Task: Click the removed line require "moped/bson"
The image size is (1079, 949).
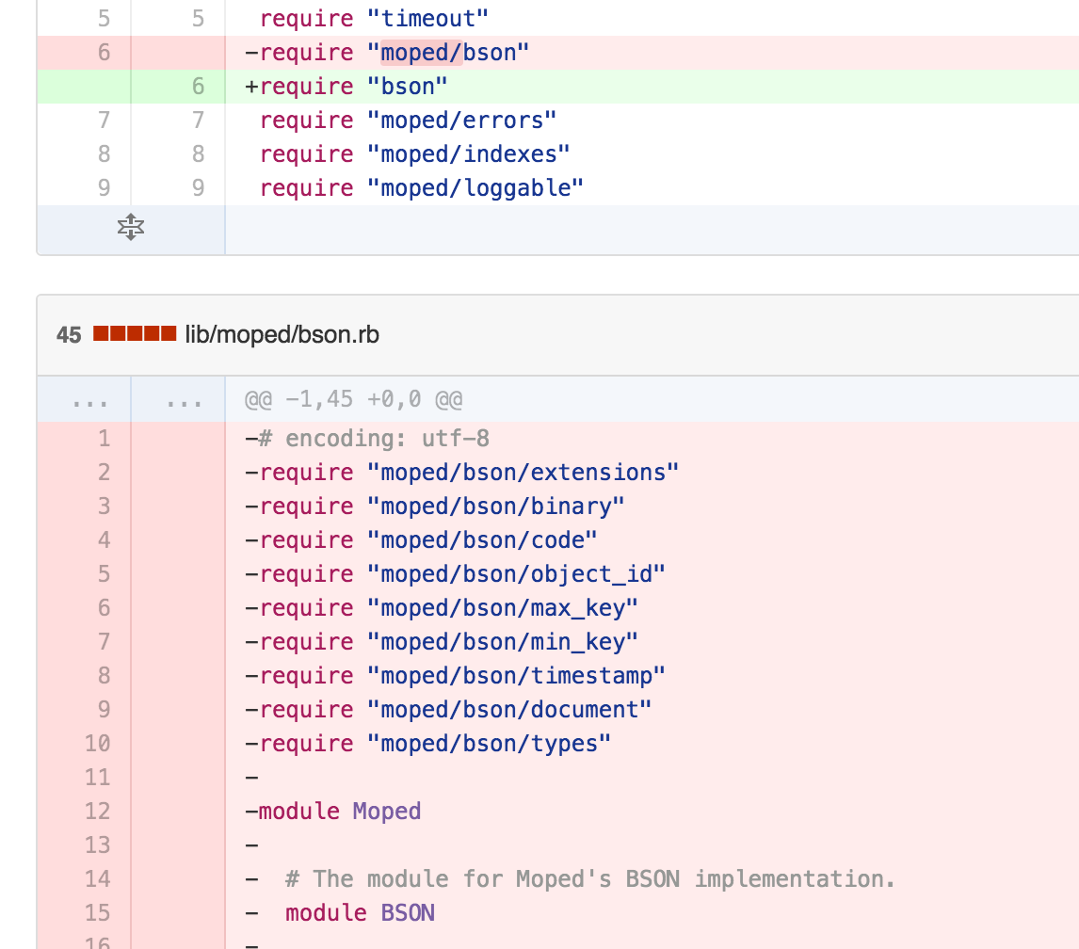Action: [387, 53]
